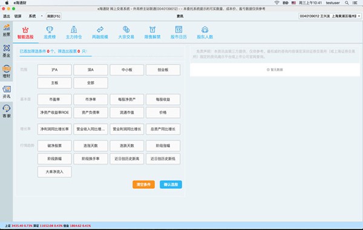The height and width of the screenshot is (230, 363).
Task: Open the Apple menu
Action: (7, 3)
